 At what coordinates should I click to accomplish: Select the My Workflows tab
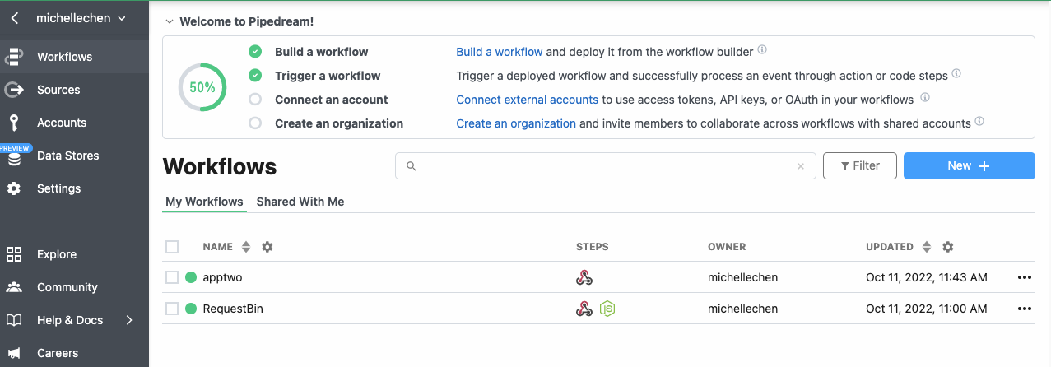[x=204, y=202]
